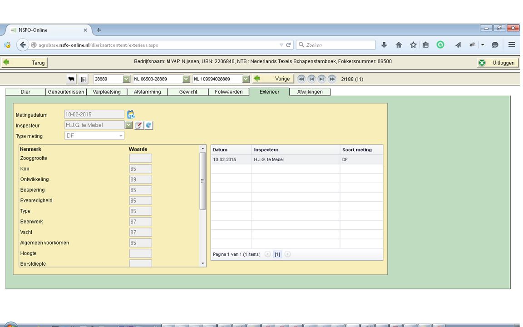Go to the browser home page icon
523x327 pixels.
(399, 45)
